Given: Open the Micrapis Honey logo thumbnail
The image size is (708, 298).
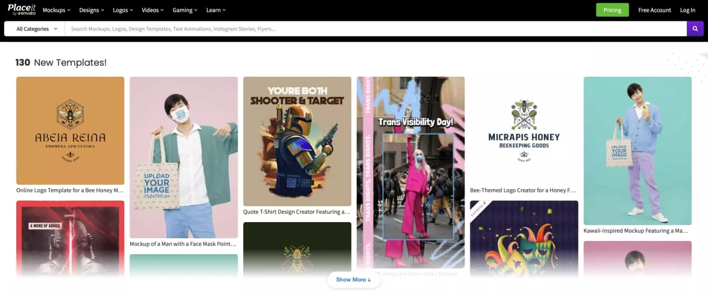Looking at the screenshot, I should pyautogui.click(x=524, y=131).
